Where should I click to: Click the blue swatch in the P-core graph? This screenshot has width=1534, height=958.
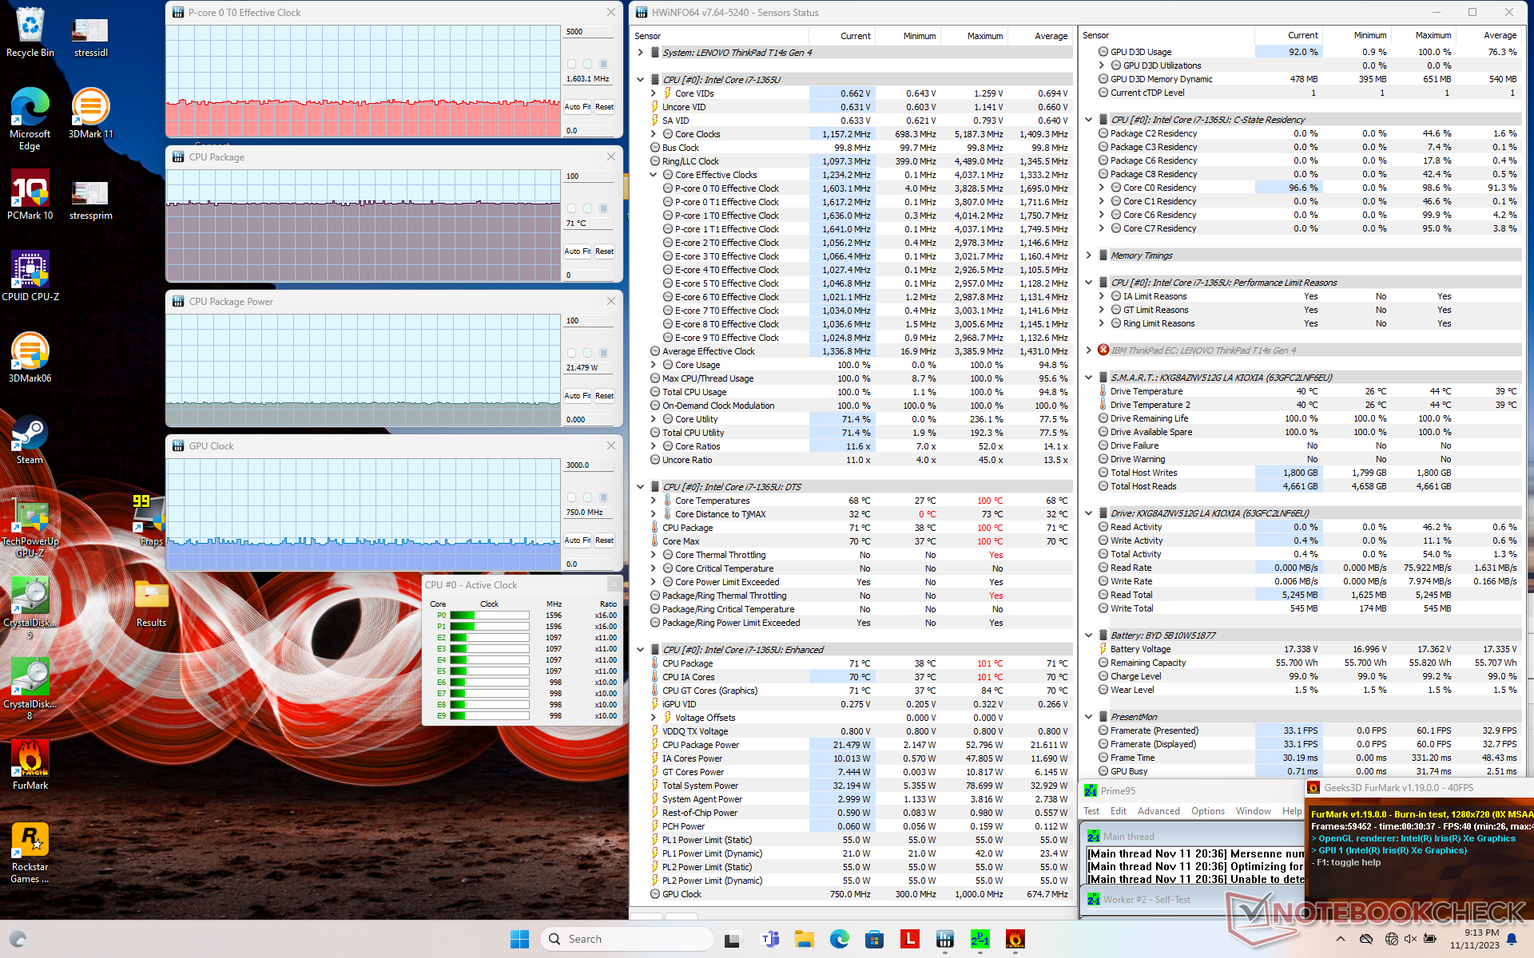(604, 64)
